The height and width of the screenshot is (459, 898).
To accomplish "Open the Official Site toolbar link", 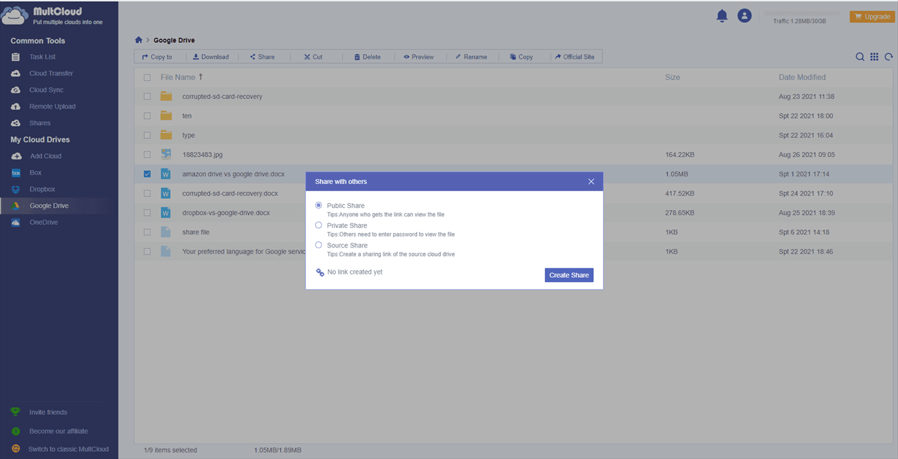I will tap(575, 57).
